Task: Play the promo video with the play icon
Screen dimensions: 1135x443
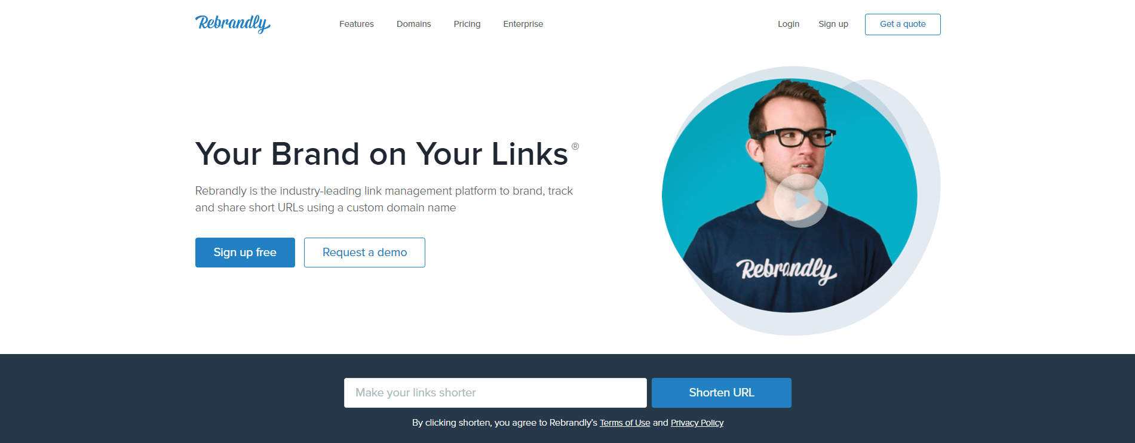Action: coord(800,201)
